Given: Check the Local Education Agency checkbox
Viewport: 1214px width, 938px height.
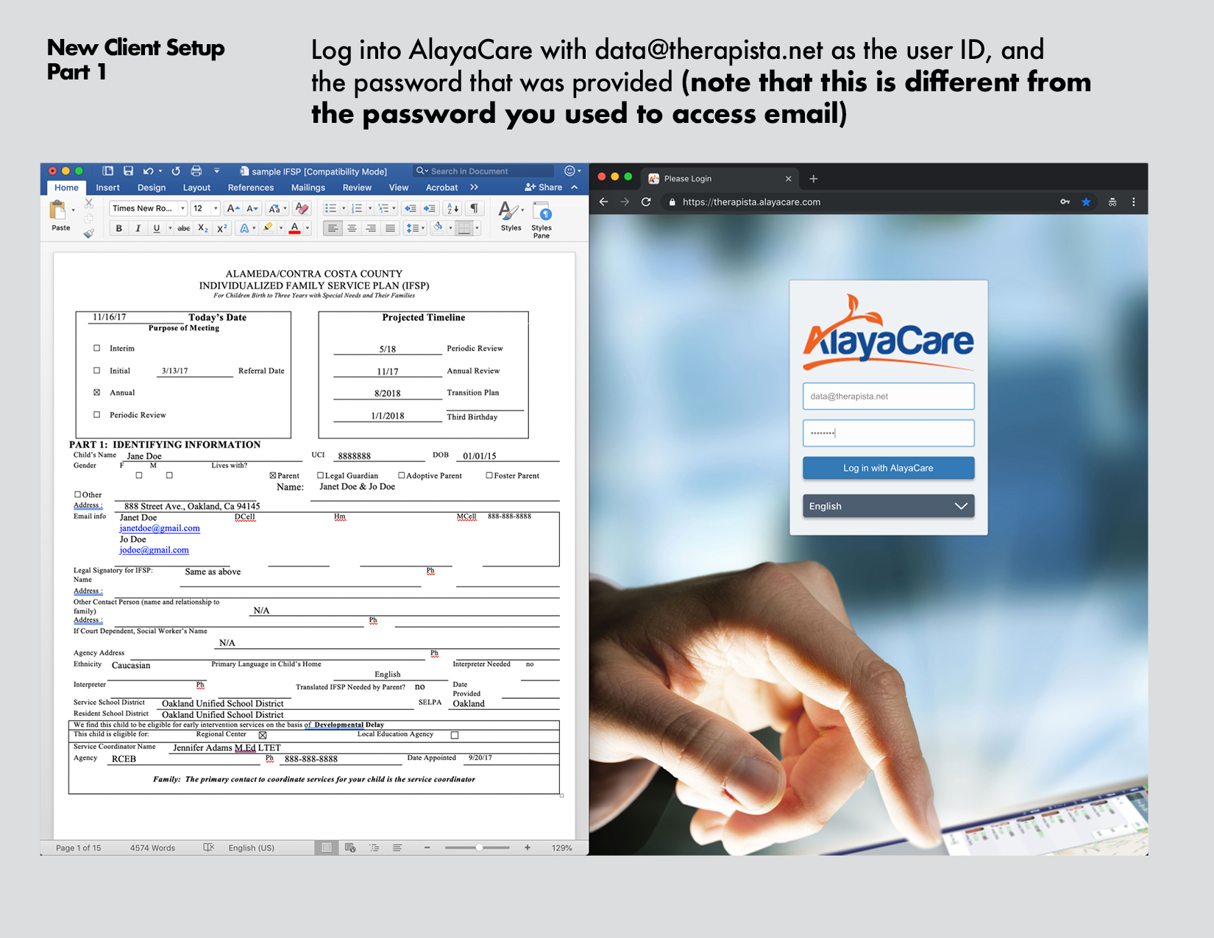Looking at the screenshot, I should click(455, 735).
